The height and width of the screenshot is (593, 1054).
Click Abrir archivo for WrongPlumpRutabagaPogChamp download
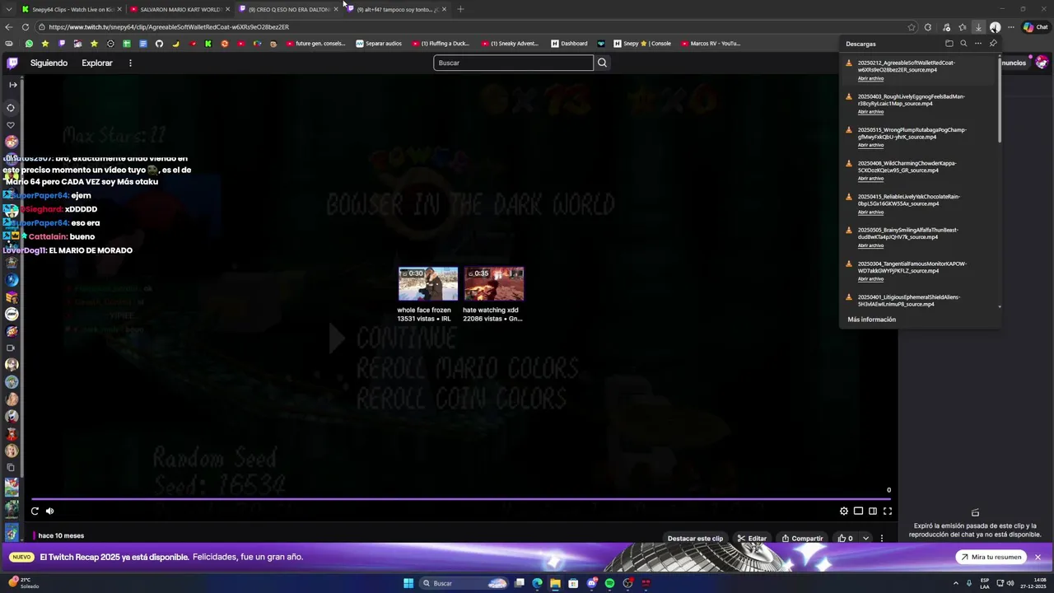coord(870,145)
